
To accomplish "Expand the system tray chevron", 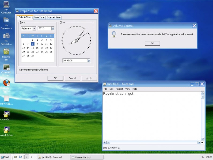I will click(203, 157).
